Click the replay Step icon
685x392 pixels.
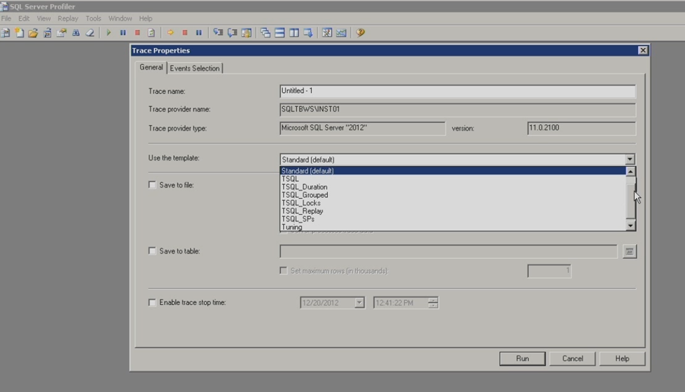coord(218,33)
